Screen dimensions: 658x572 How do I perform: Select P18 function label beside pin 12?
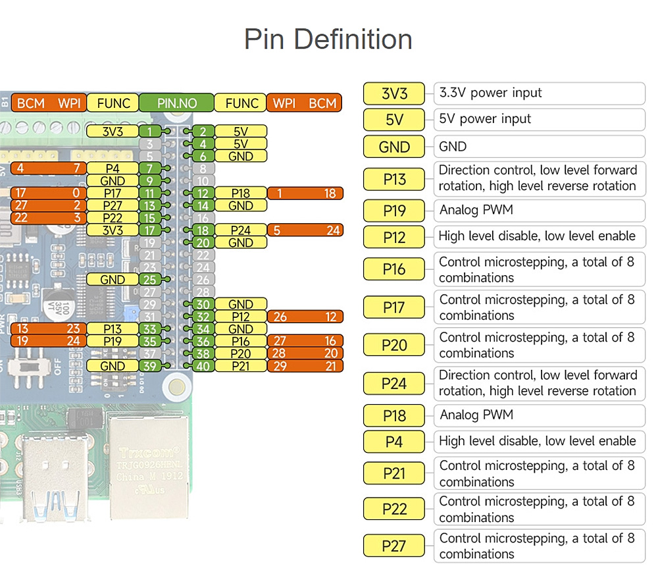241,193
